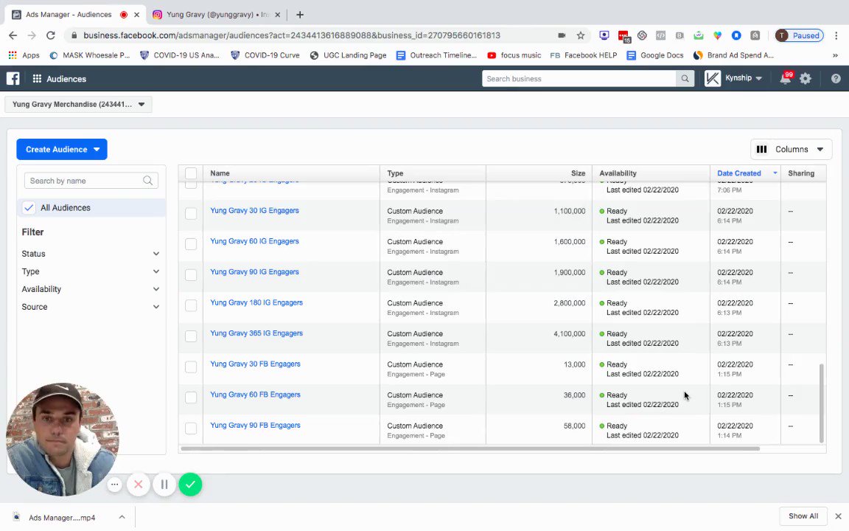Check the box for Yung Gravy 30 IG Engagers

[191, 213]
